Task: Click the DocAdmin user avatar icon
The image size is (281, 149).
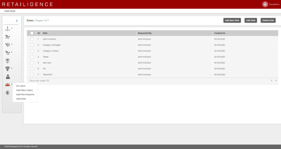Action: 265,4
